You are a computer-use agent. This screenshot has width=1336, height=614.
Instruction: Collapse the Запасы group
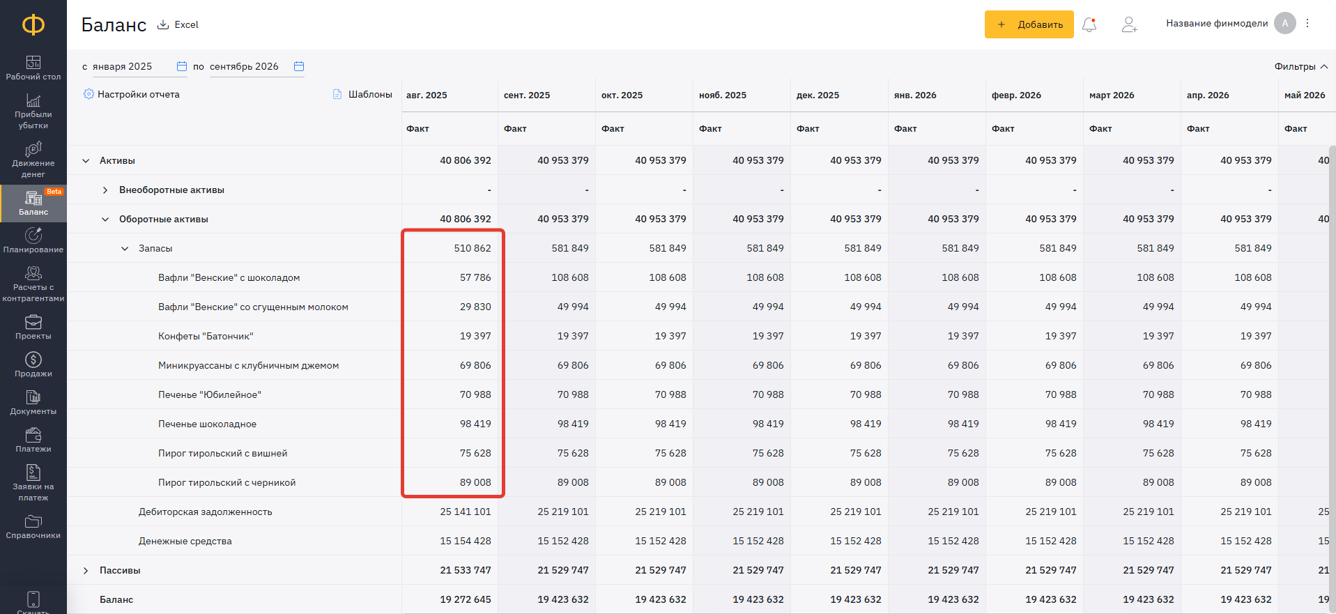(x=125, y=249)
